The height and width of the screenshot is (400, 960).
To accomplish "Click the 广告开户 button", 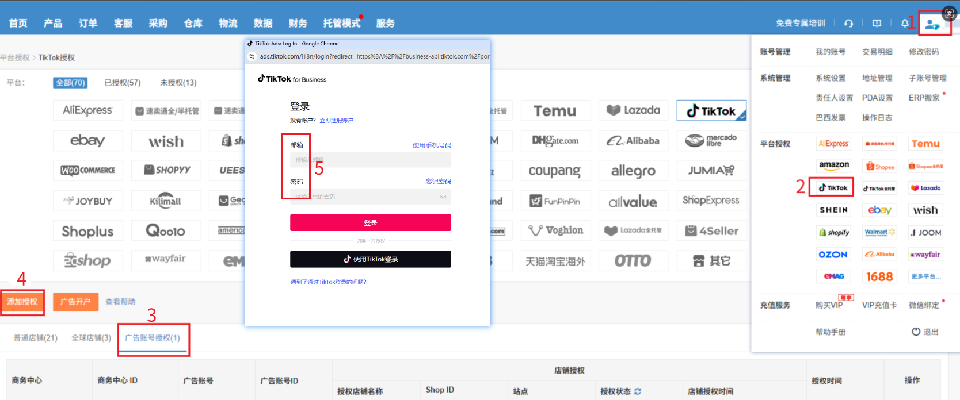I will coord(76,302).
